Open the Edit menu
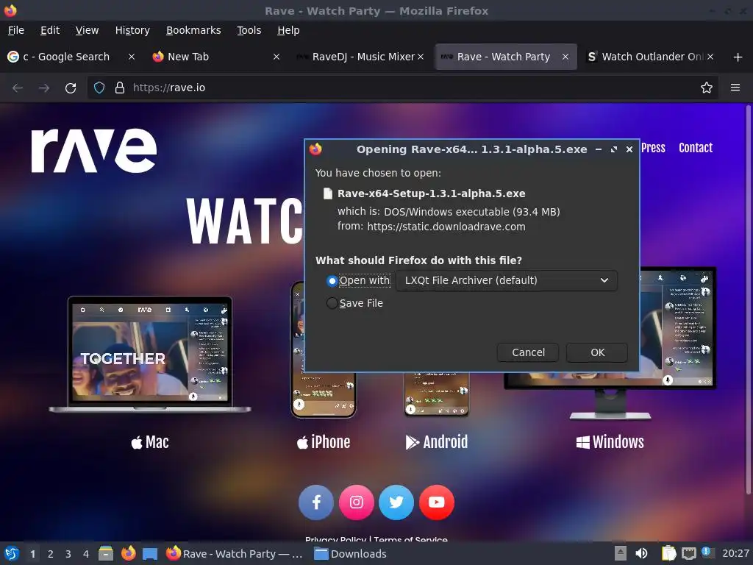 [50, 30]
